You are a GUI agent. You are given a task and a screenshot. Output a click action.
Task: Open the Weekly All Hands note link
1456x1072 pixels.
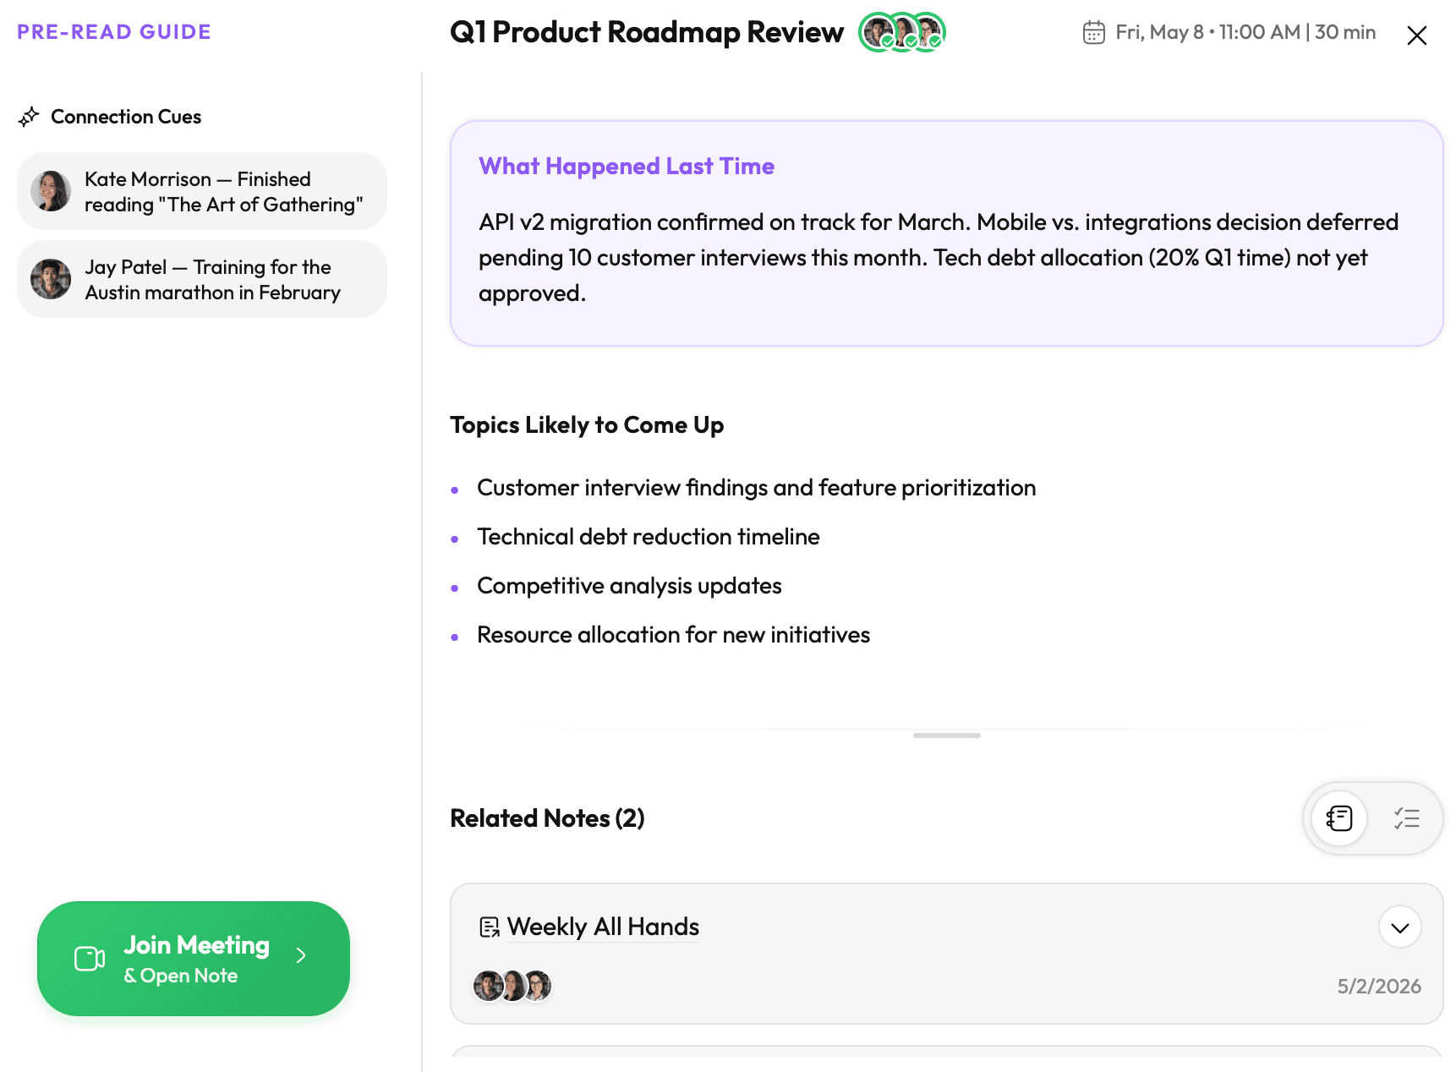(603, 927)
